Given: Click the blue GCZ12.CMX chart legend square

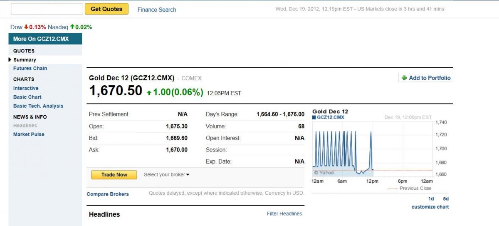Looking at the screenshot, I should [x=314, y=117].
